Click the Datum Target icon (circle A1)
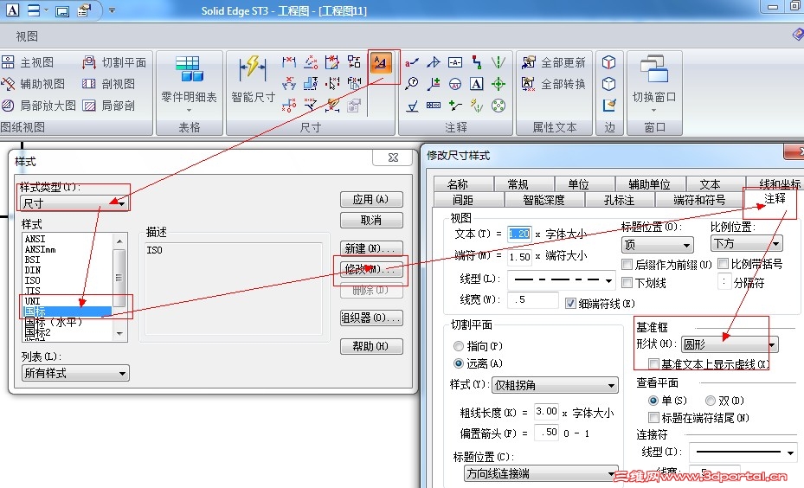 [455, 84]
